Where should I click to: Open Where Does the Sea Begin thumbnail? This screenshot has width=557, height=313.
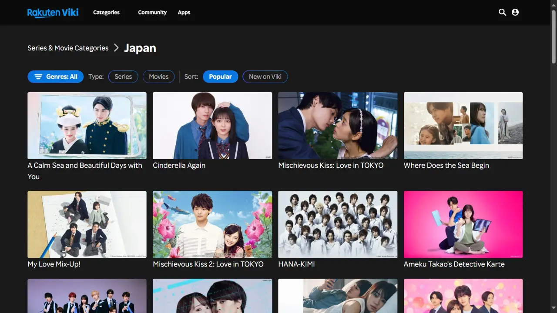463,126
